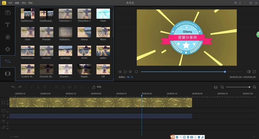Open the 16:9 aspect ratio selector
The image size is (259, 139).
[x=130, y=77]
